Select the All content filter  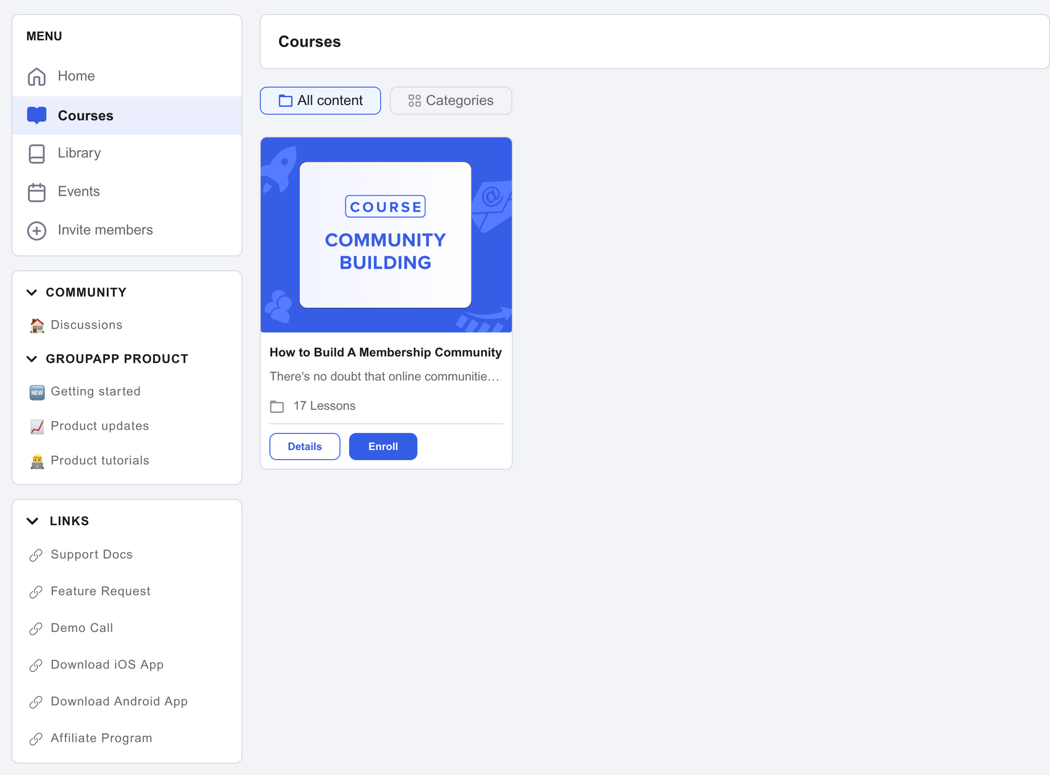point(320,100)
